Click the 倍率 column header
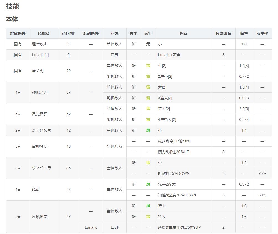The width and height of the screenshot is (278, 234). 244,33
